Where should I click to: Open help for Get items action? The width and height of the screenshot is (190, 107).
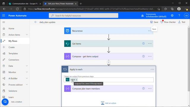[x=143, y=43]
